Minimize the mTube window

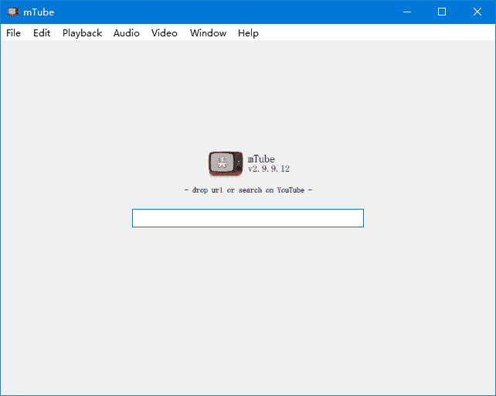(x=406, y=12)
